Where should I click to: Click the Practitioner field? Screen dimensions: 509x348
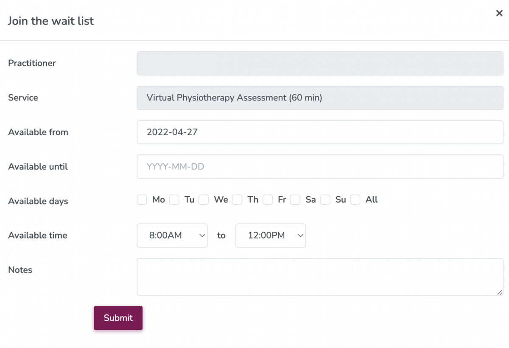pos(320,63)
